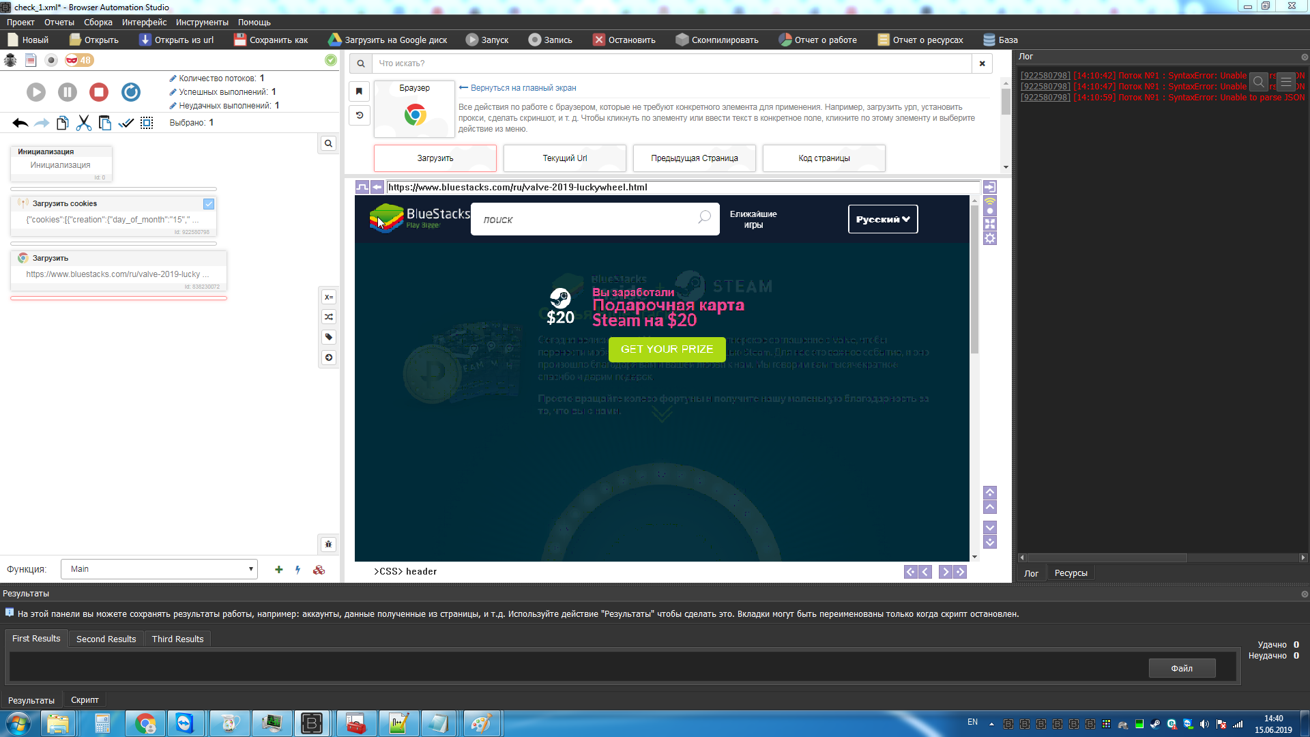Screen dimensions: 1310x737
Task: Cut the selected action with scissors icon
Action: (x=84, y=123)
